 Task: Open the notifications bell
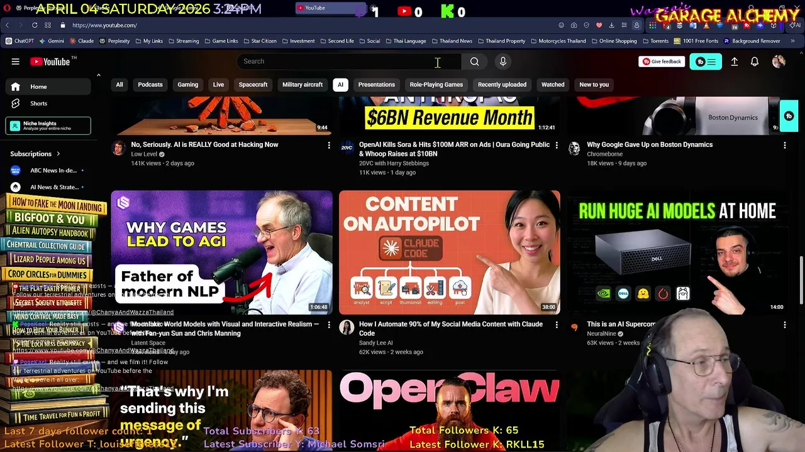click(x=754, y=62)
